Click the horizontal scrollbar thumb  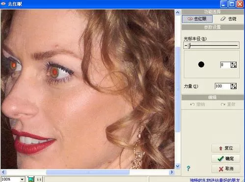(x=88, y=172)
